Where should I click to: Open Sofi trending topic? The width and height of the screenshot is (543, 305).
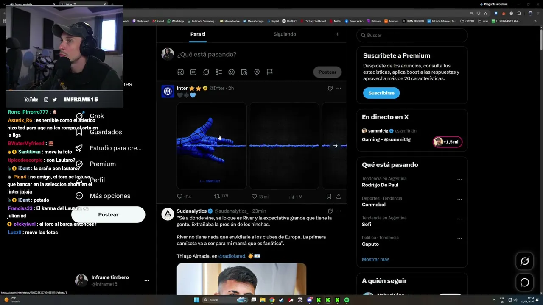(x=367, y=225)
